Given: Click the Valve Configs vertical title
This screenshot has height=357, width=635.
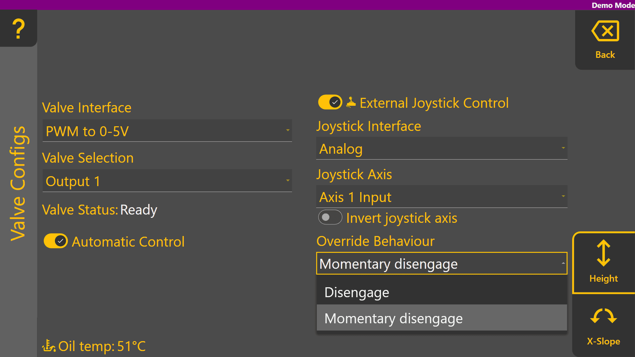Looking at the screenshot, I should (18, 183).
